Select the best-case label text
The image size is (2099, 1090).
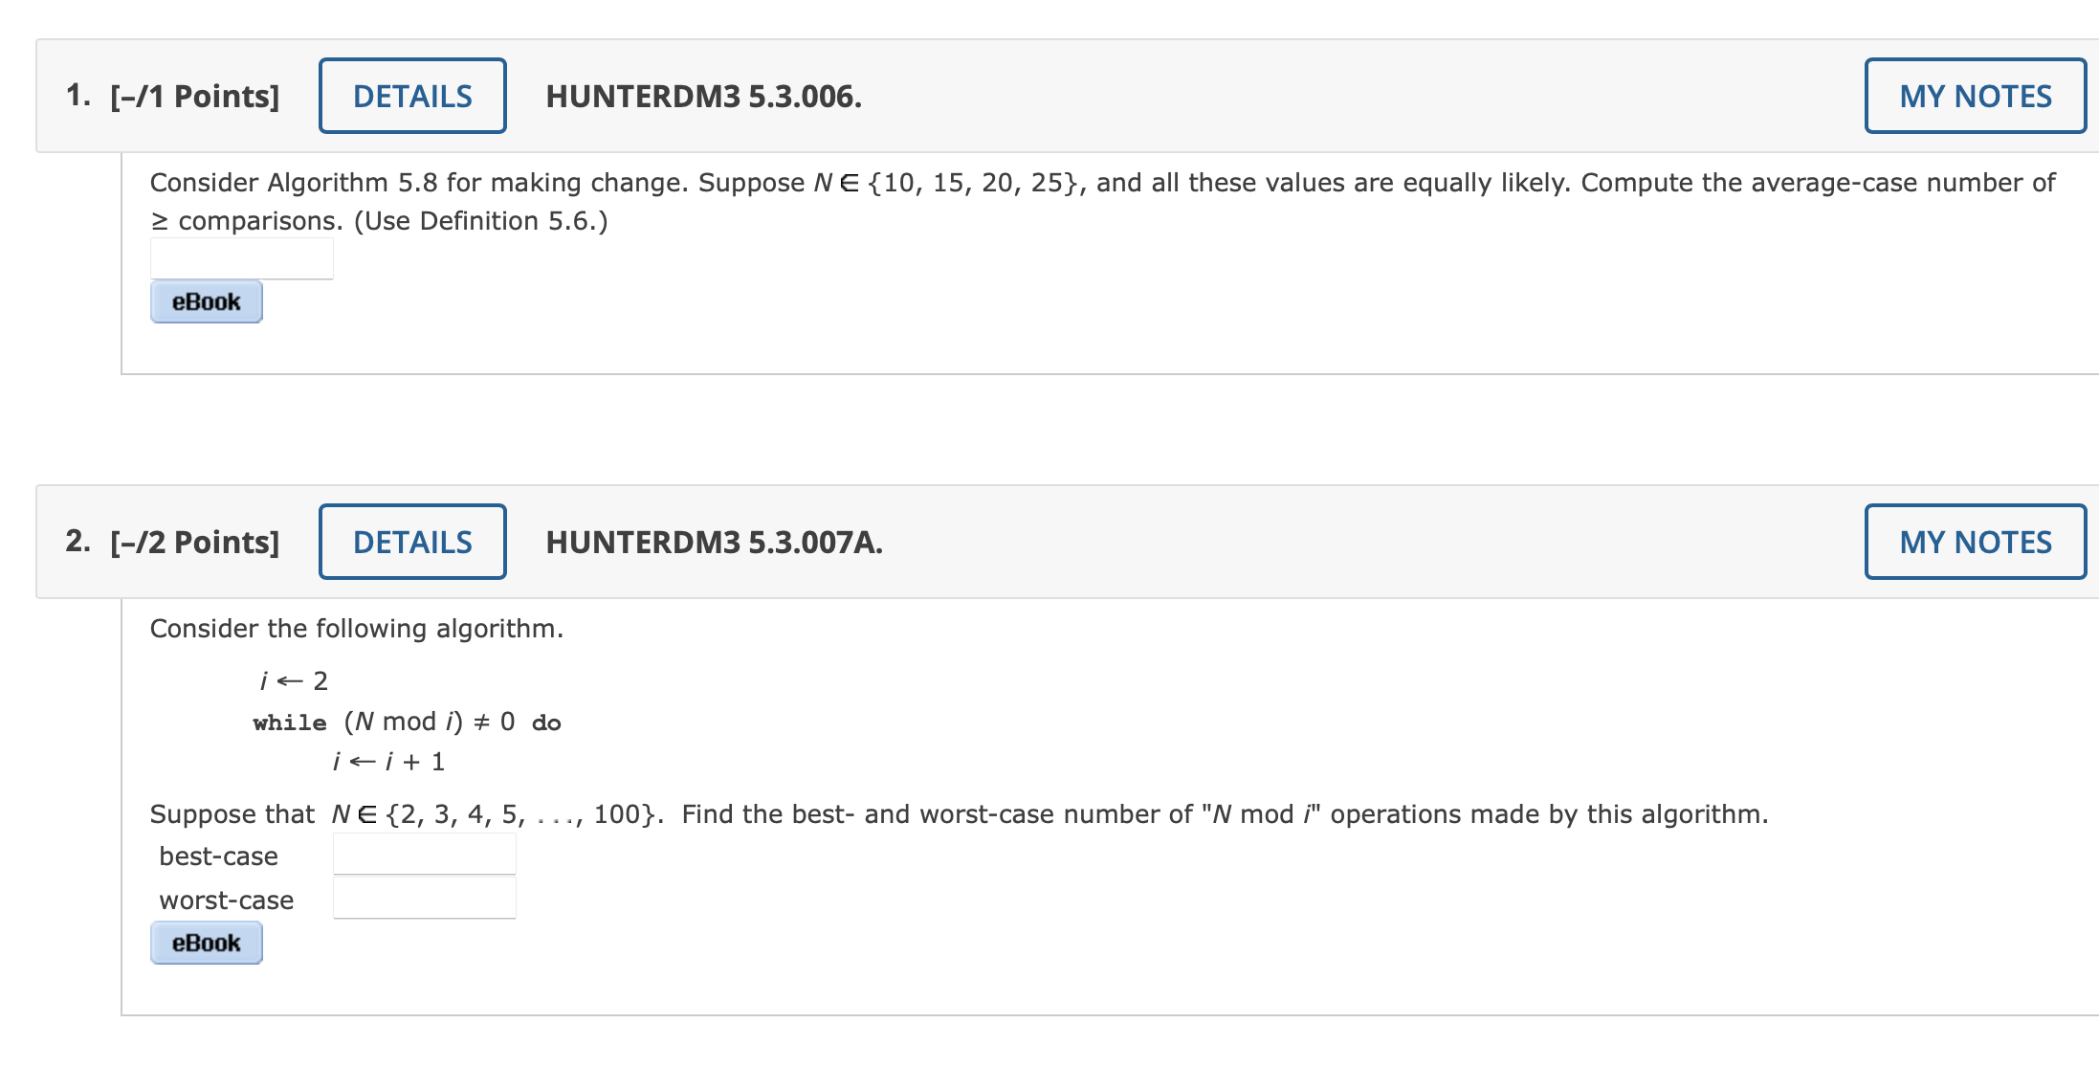point(218,856)
